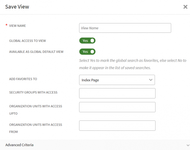Click ORGANIZATION UNITS WITH ACCESS FROM label
Image resolution: width=190 pixels, height=150 pixels.
pos(35,125)
